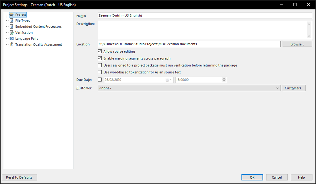Enable word-based tokenization for Asian text

click(100, 72)
